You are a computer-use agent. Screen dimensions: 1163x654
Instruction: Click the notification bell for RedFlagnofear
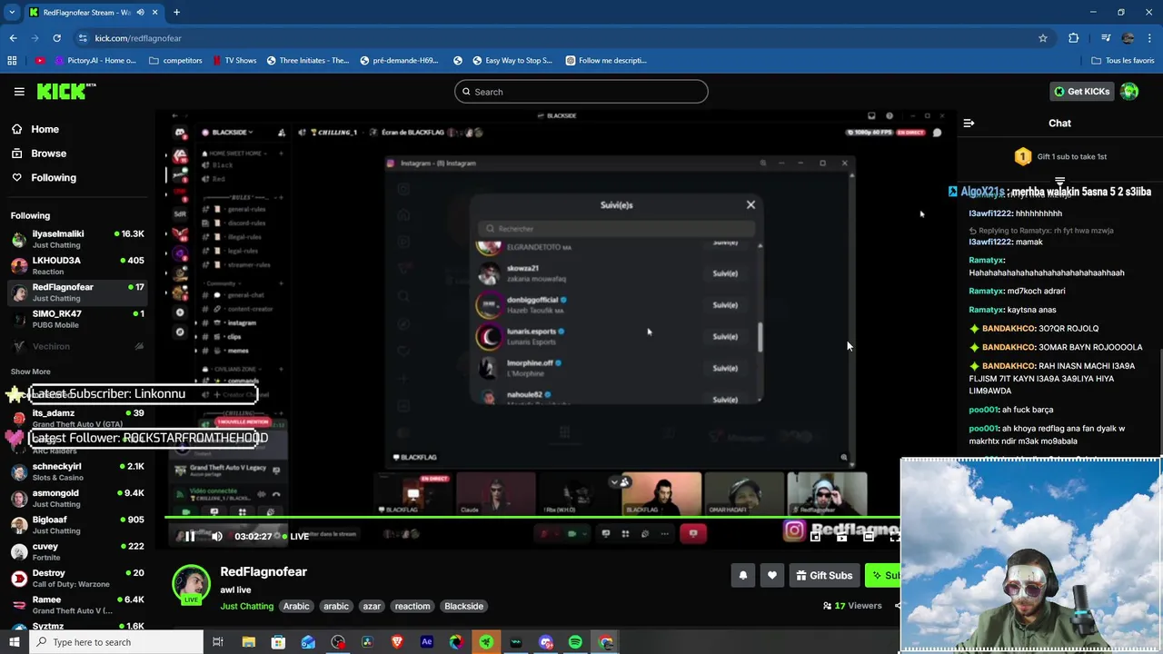point(743,575)
